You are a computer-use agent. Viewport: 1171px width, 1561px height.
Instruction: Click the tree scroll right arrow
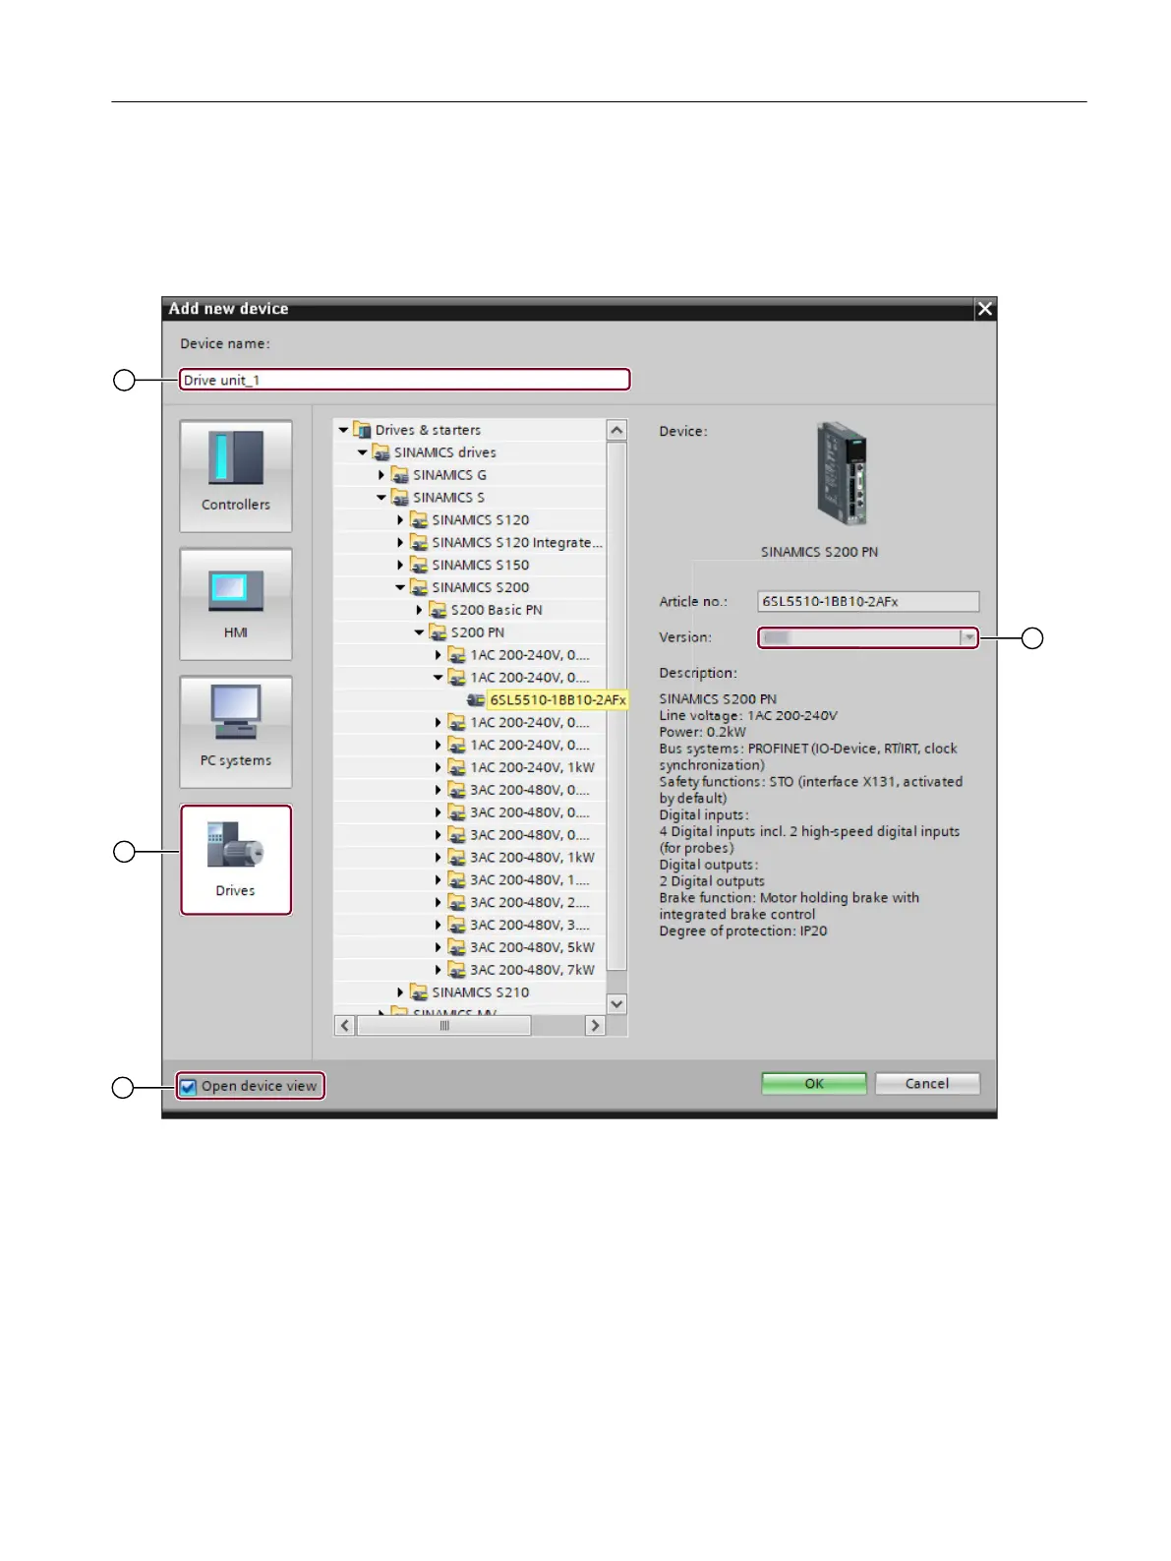point(595,1026)
